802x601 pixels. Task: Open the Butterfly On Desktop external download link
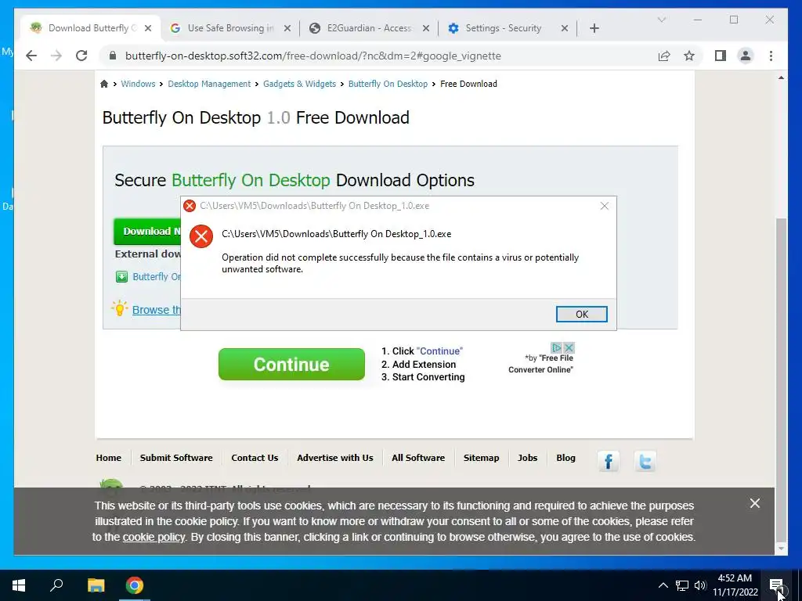(157, 276)
